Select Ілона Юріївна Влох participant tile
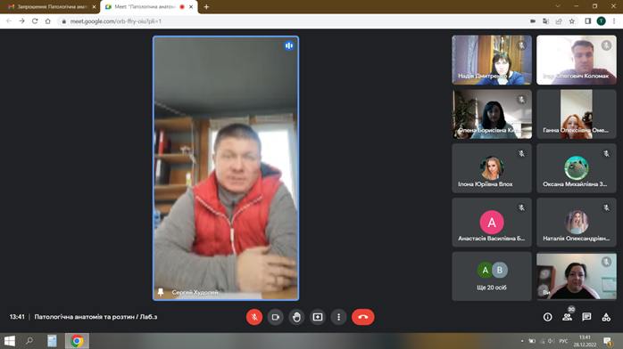 [492, 168]
